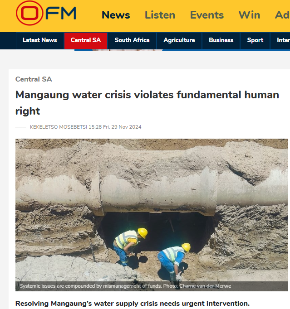Click the Mangaung water crisis headline
Screen dimensions: 290x309
(147, 103)
